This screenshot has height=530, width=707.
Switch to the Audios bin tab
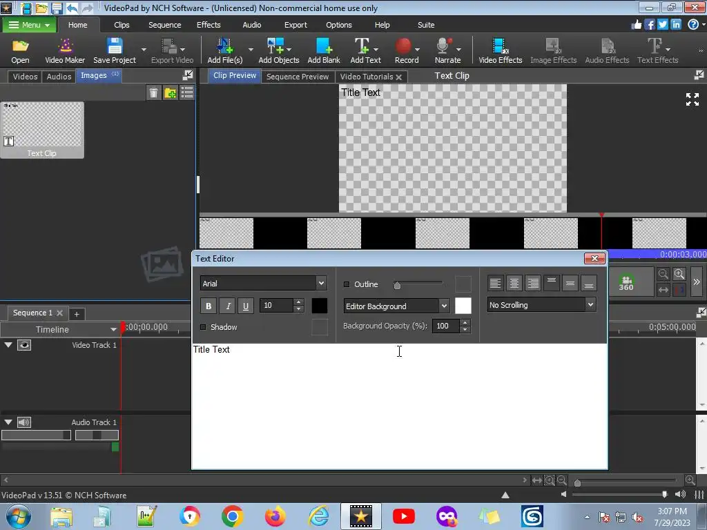tap(59, 77)
